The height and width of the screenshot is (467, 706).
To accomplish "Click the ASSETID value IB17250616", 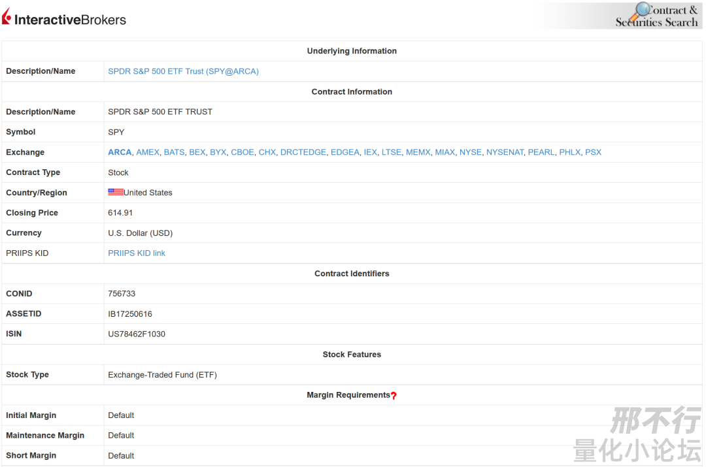I will (x=130, y=314).
